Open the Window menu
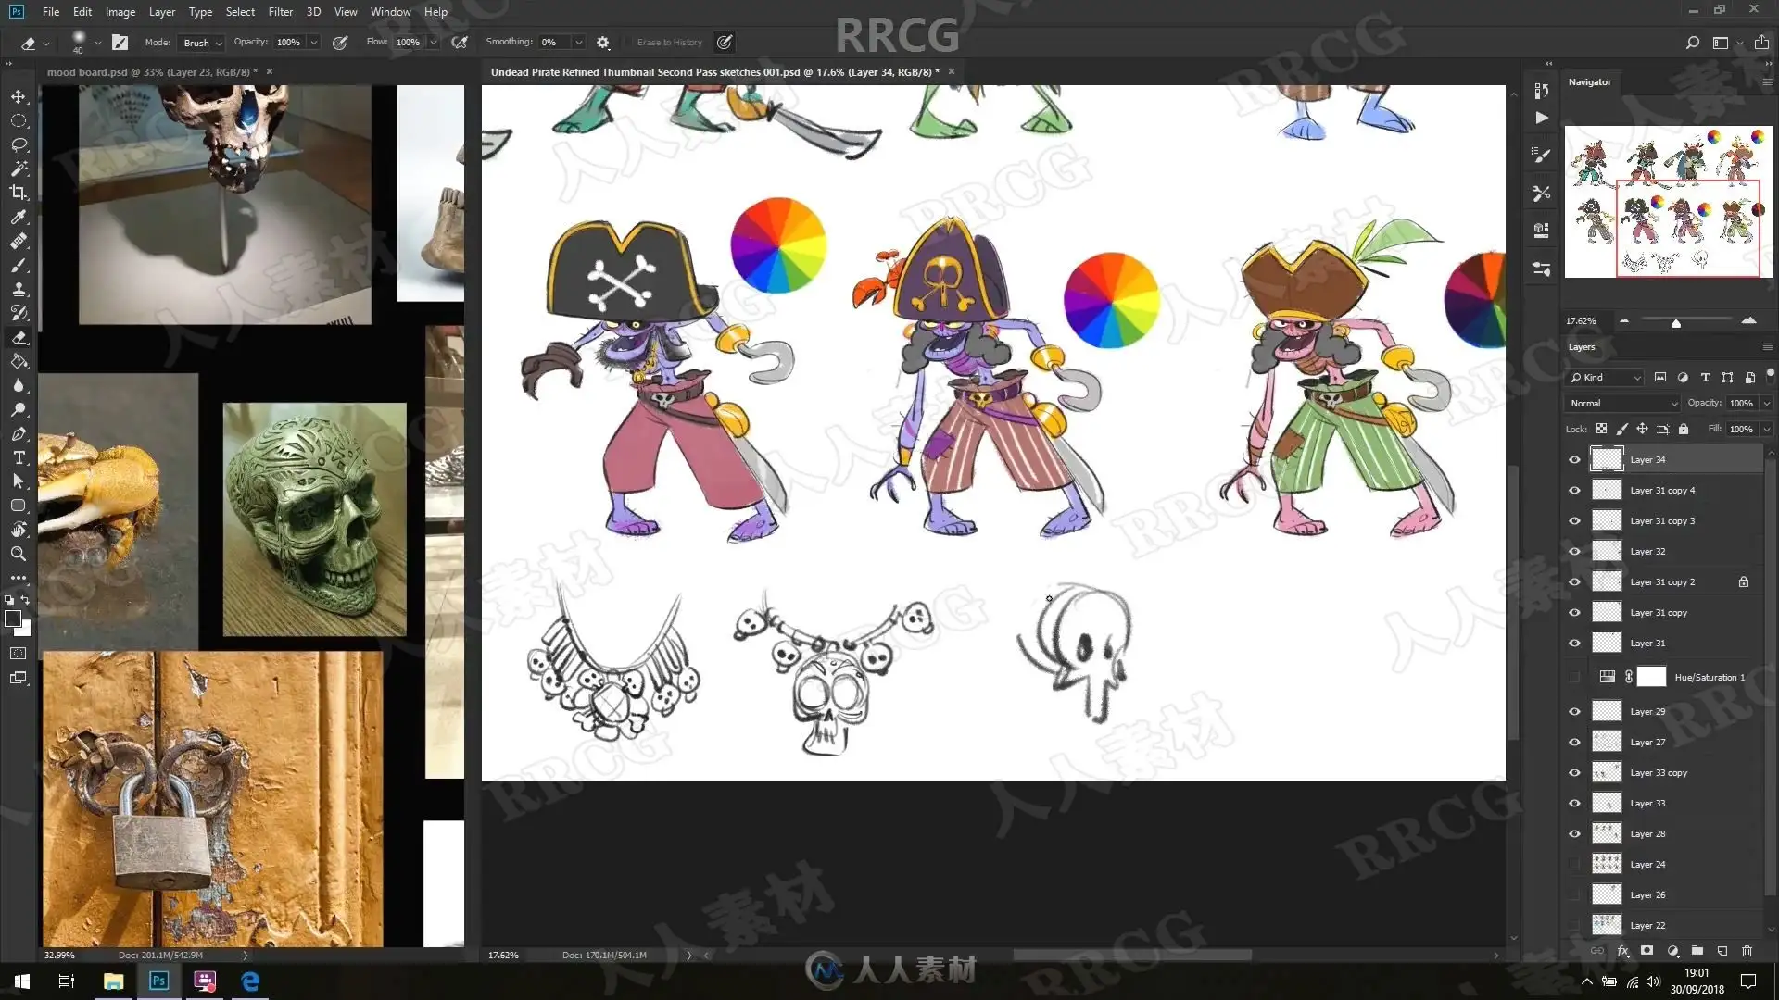Image resolution: width=1779 pixels, height=1000 pixels. (390, 12)
